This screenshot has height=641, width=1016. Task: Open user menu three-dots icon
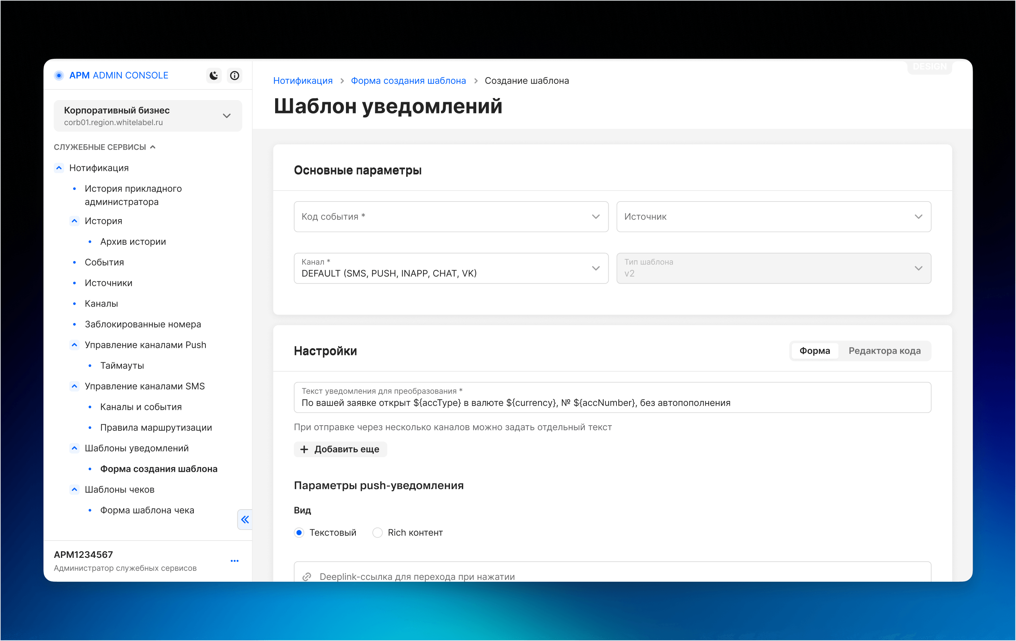(x=235, y=561)
